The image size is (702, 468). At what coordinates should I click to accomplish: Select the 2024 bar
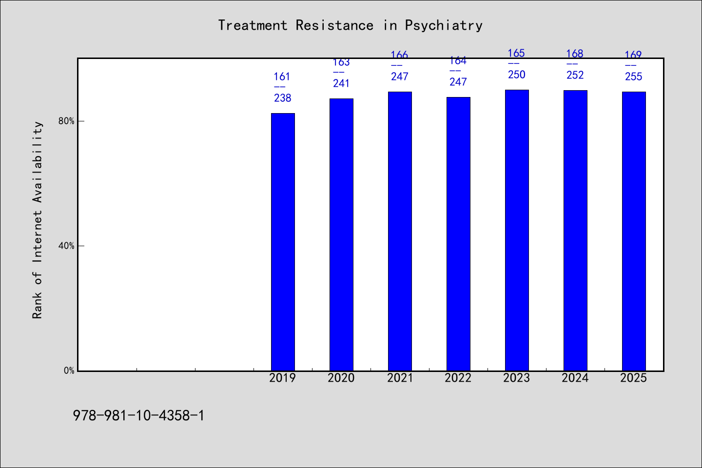pyautogui.click(x=575, y=231)
